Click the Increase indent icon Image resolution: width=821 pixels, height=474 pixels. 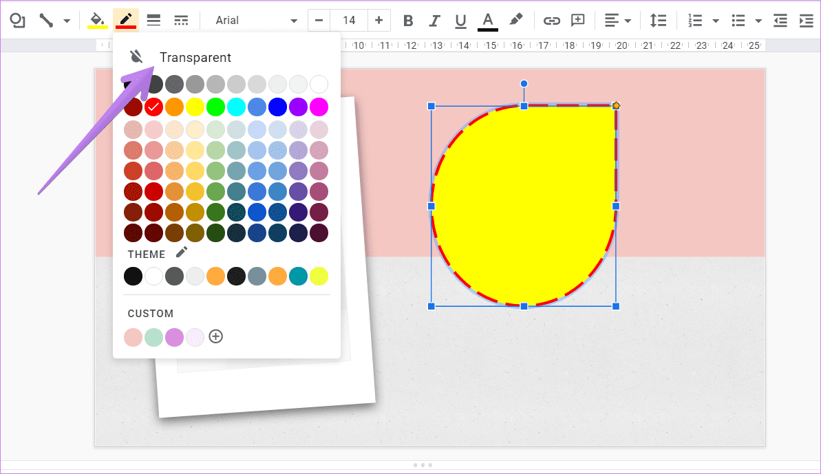point(807,21)
